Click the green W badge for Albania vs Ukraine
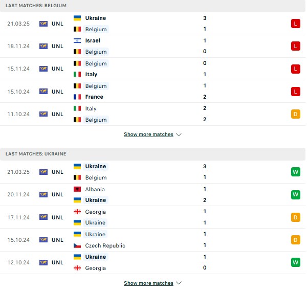Screen dimensions: 308x293 click(x=295, y=194)
